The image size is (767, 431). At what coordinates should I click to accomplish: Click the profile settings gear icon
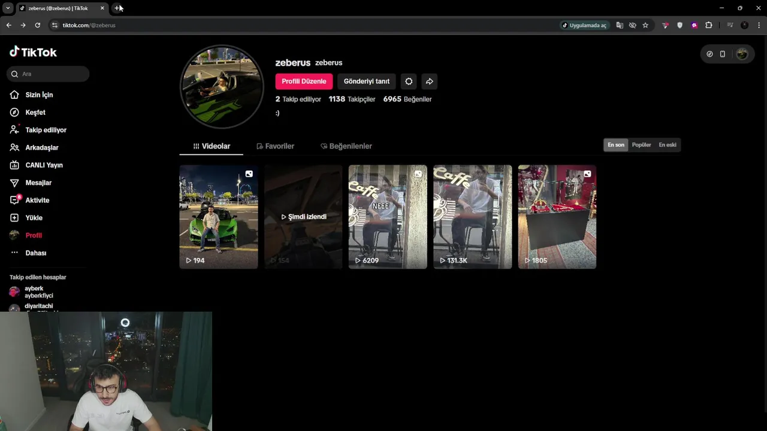click(409, 81)
